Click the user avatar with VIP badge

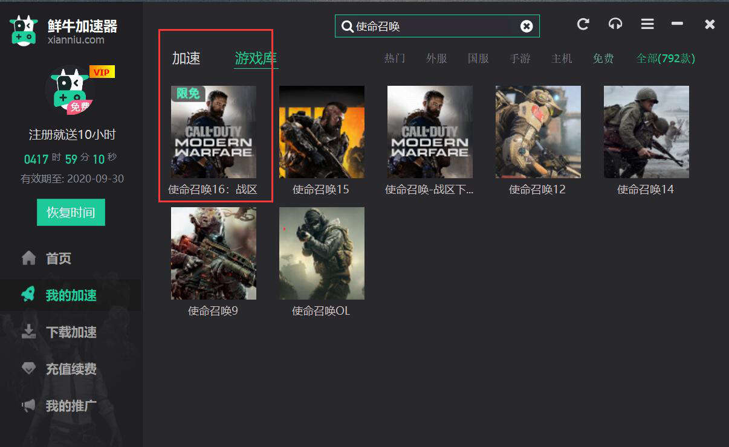click(70, 91)
